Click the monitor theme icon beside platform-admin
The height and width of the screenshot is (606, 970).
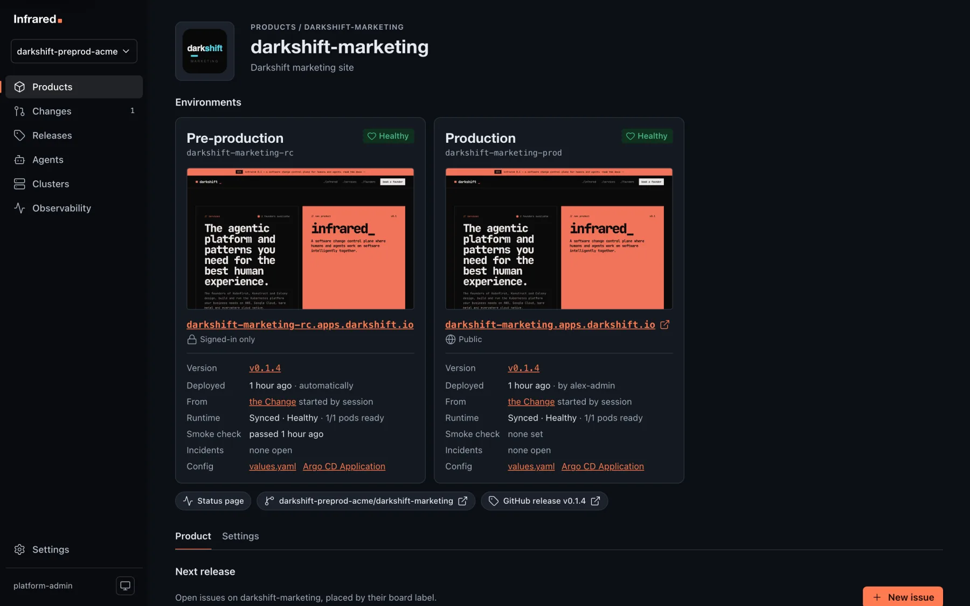click(125, 586)
